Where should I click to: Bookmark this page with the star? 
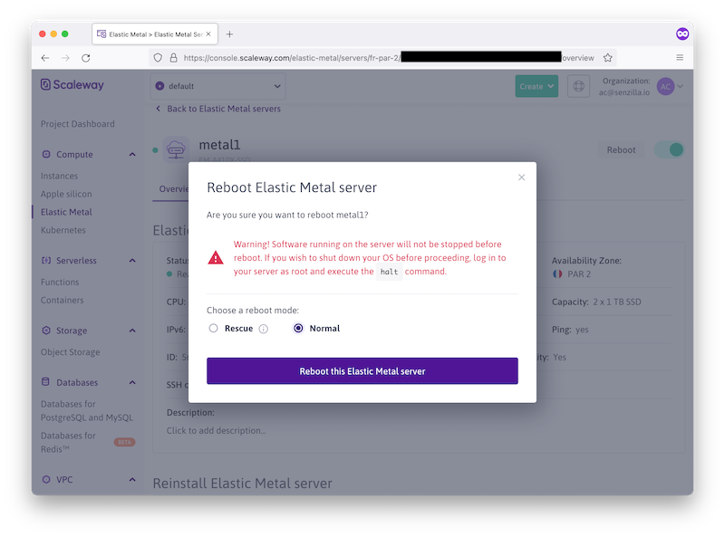(607, 58)
